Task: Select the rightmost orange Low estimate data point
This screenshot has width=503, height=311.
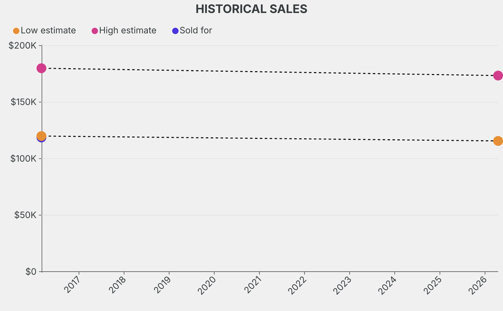Action: tap(498, 141)
